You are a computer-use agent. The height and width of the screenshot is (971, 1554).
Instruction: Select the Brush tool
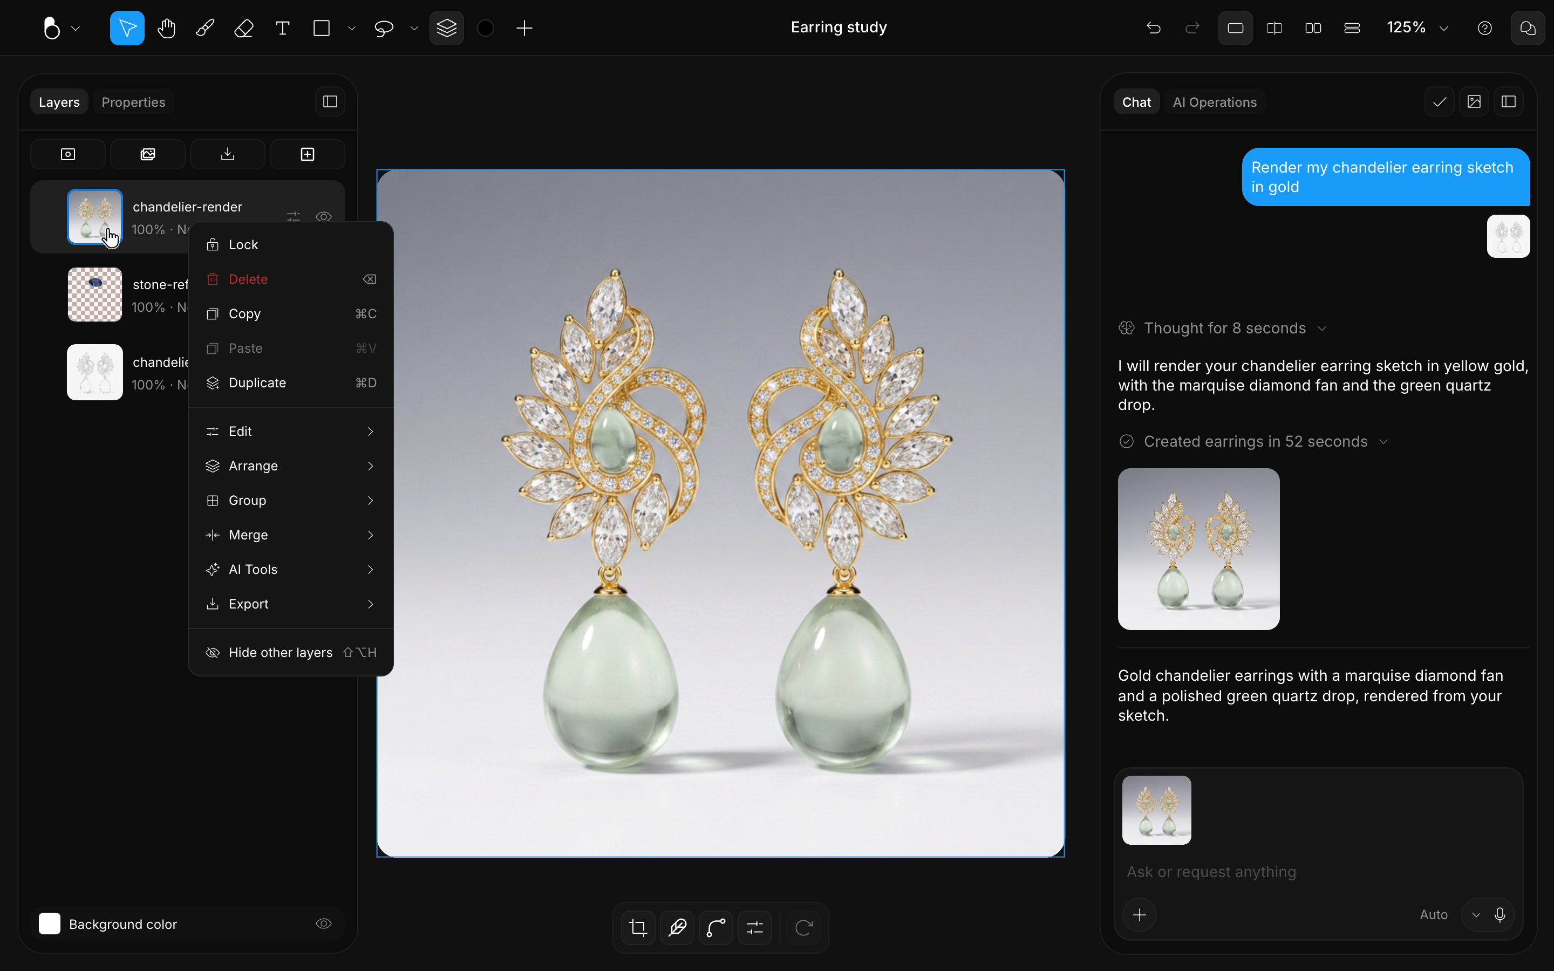coord(205,28)
